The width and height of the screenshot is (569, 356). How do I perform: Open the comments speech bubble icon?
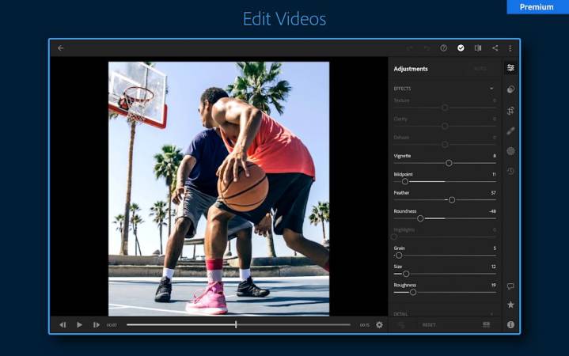510,286
